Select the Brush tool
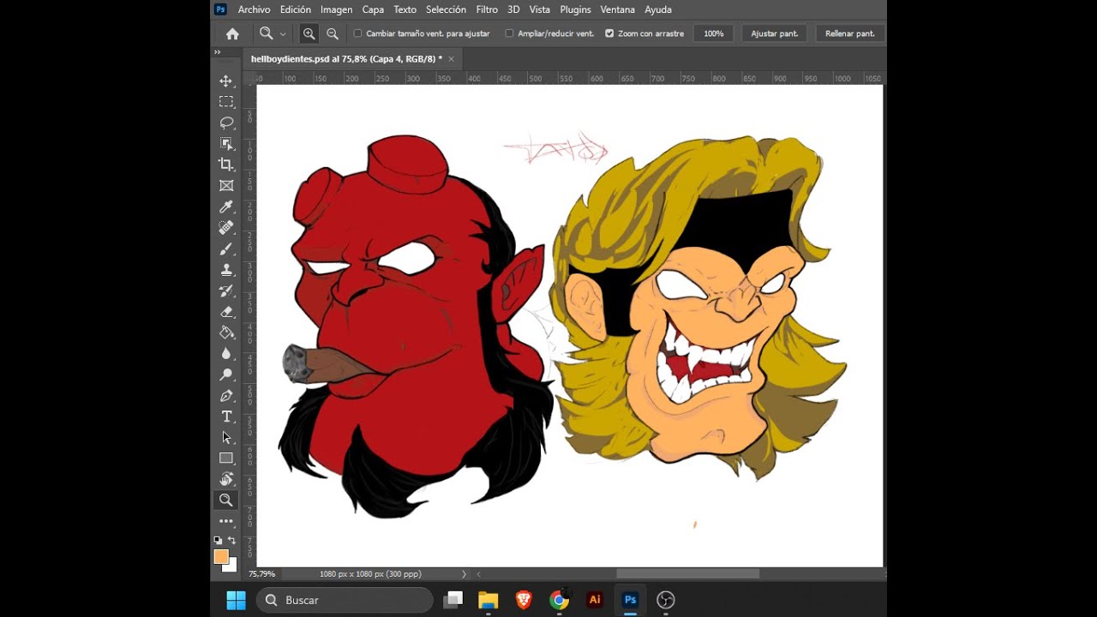The width and height of the screenshot is (1097, 617). [226, 249]
